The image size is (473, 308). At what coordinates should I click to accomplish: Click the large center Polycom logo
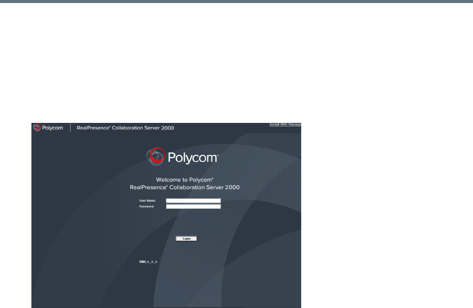coord(182,157)
